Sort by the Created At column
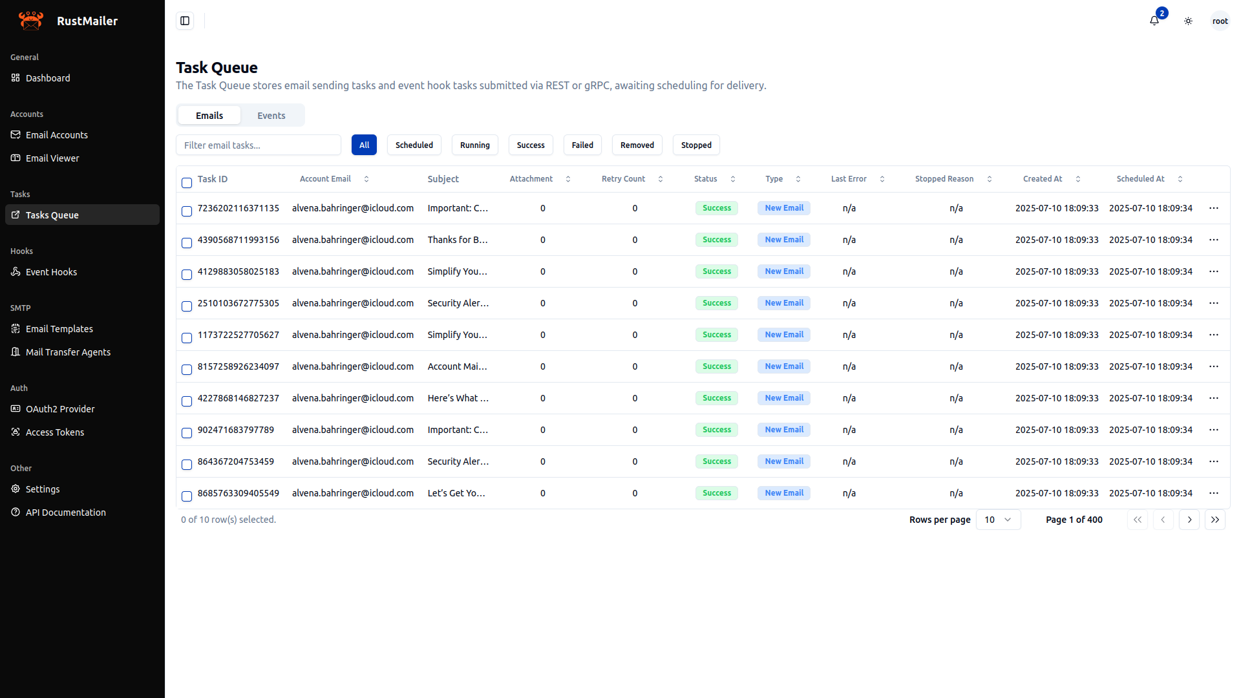 [1051, 179]
